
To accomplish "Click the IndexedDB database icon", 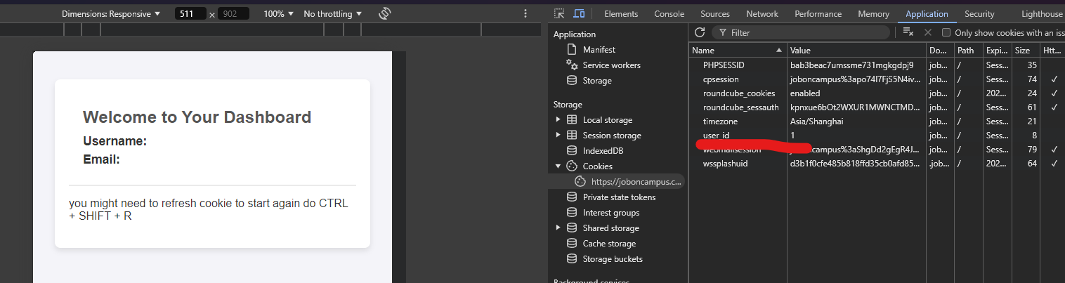I will (572, 151).
